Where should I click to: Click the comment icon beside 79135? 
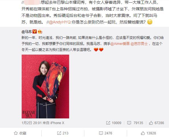(x=129, y=123)
